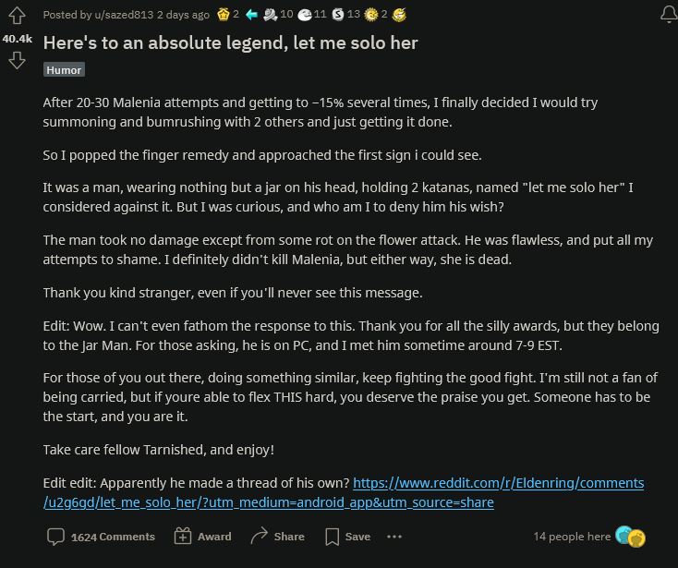This screenshot has width=678, height=568.
Task: Click the '14 people here' indicator
Action: (x=572, y=537)
